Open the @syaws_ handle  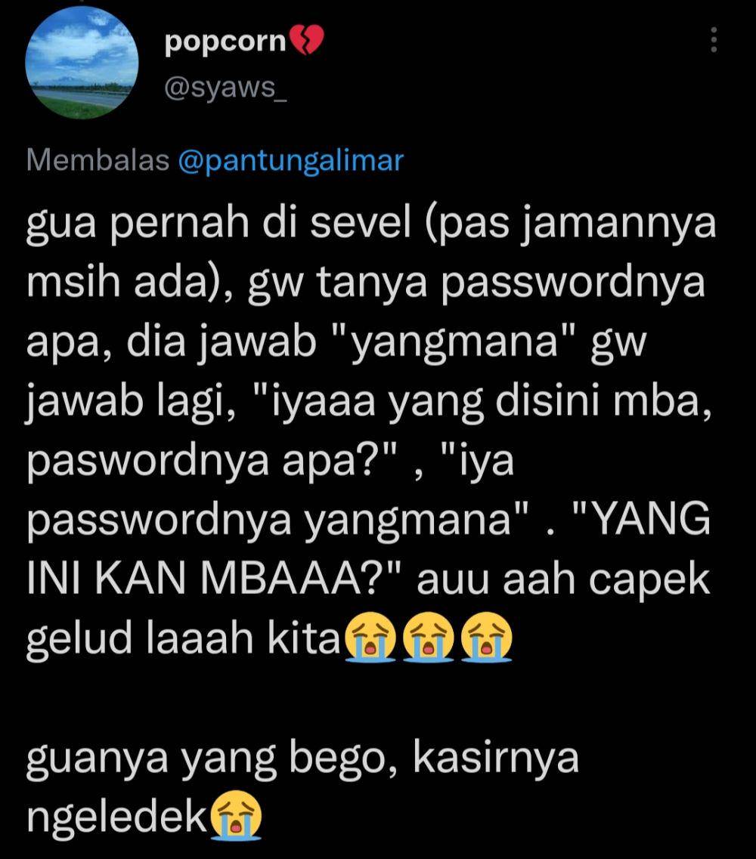225,87
